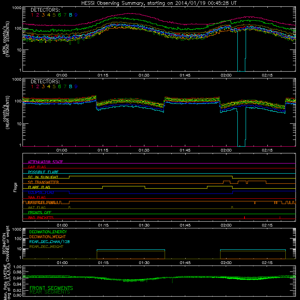The height and width of the screenshot is (300, 300).
Task: Click the 0.96 value on livetime axis
Action: pos(17,278)
